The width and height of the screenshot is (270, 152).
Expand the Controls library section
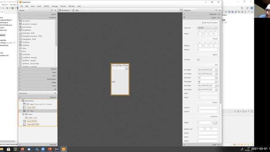pos(38,69)
